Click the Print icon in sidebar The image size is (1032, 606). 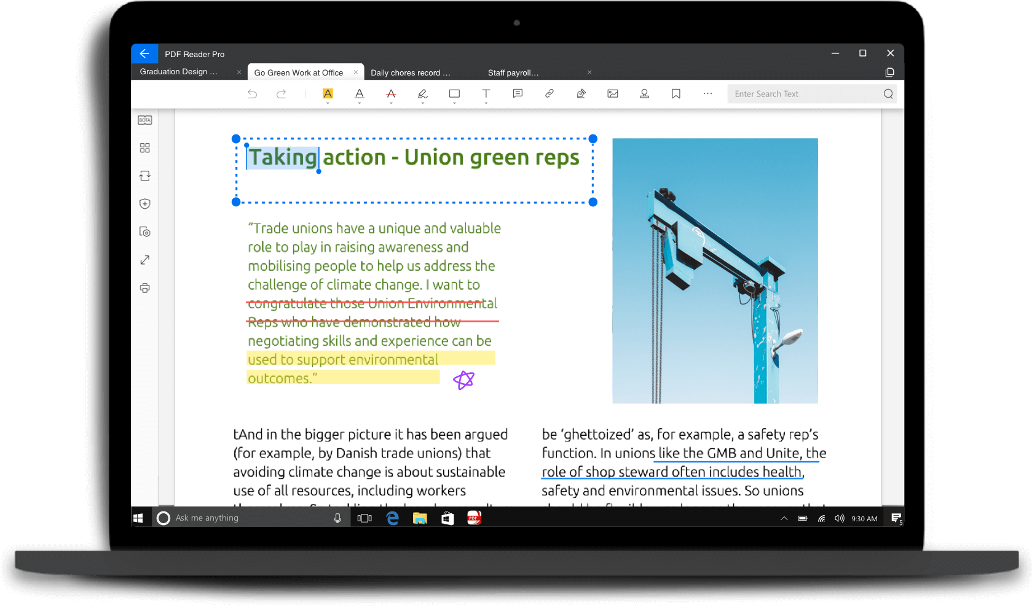(145, 288)
